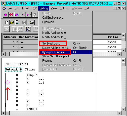The width and height of the screenshot is (127, 116).
Task: Open the Insert menu
Action: coord(25,8)
